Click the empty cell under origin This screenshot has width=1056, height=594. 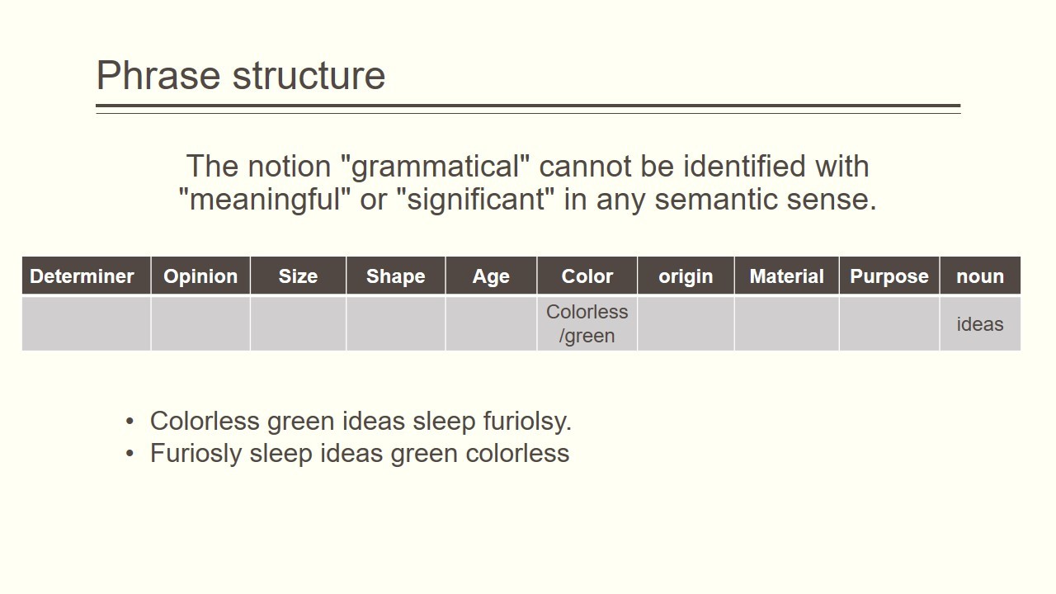pos(686,323)
